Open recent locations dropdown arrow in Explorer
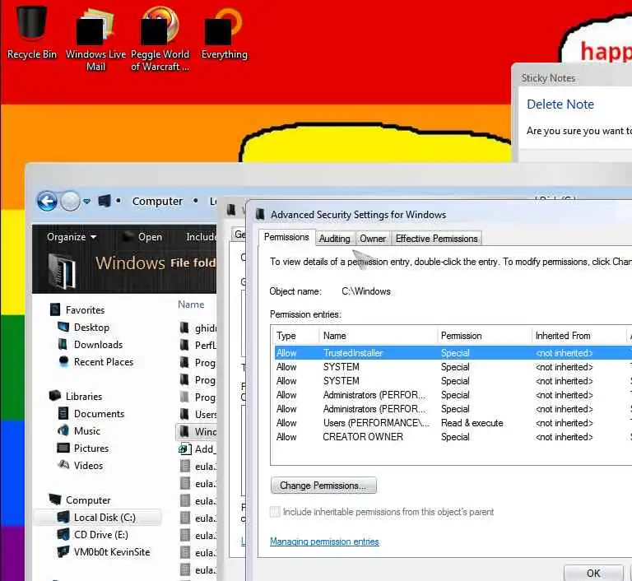Viewport: 632px width, 581px height. (x=87, y=201)
